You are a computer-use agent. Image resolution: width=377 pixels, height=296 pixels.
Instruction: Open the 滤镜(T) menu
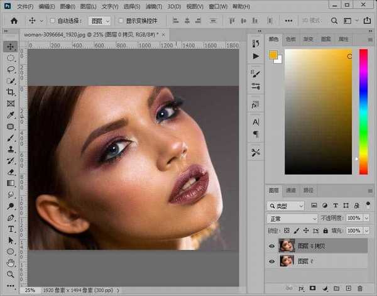coord(155,6)
